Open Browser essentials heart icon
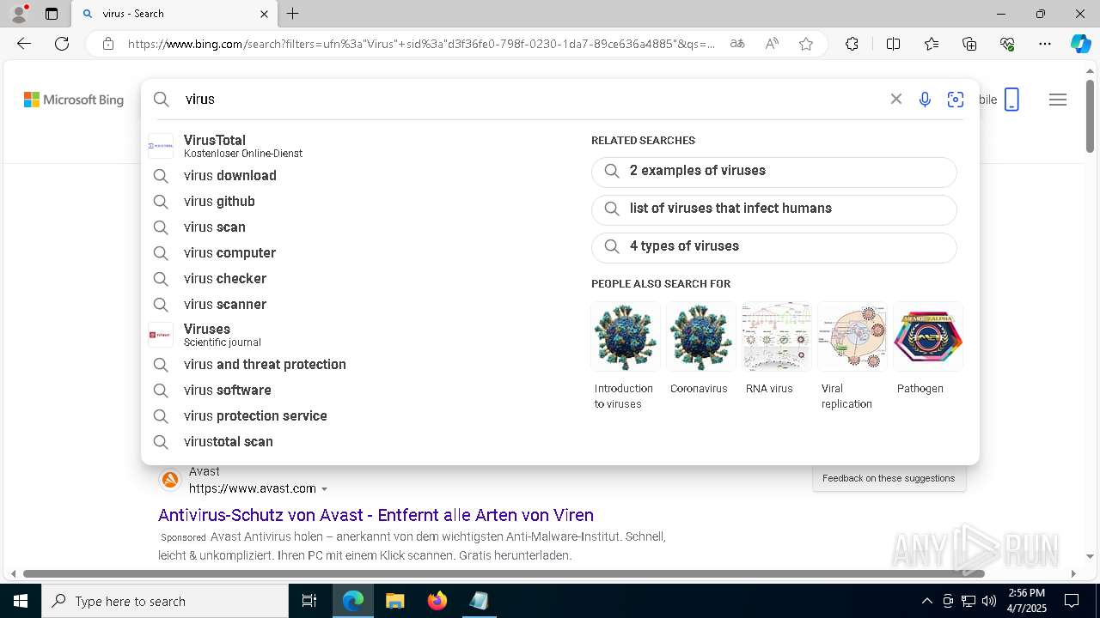Viewport: 1100px width, 618px height. (1007, 44)
